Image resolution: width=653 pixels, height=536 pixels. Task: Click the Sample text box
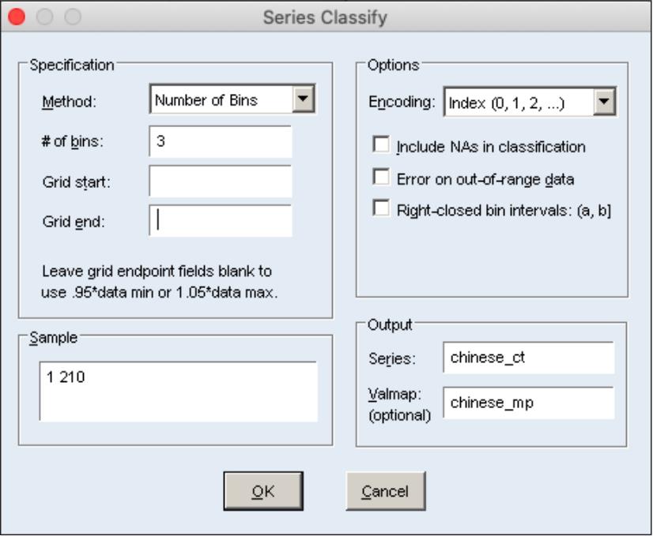(179, 391)
